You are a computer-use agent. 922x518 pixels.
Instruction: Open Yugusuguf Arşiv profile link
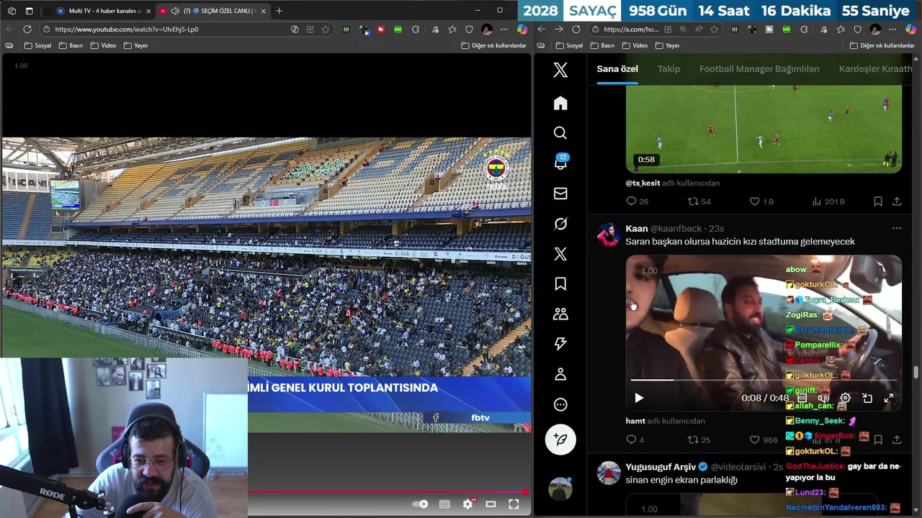point(661,467)
